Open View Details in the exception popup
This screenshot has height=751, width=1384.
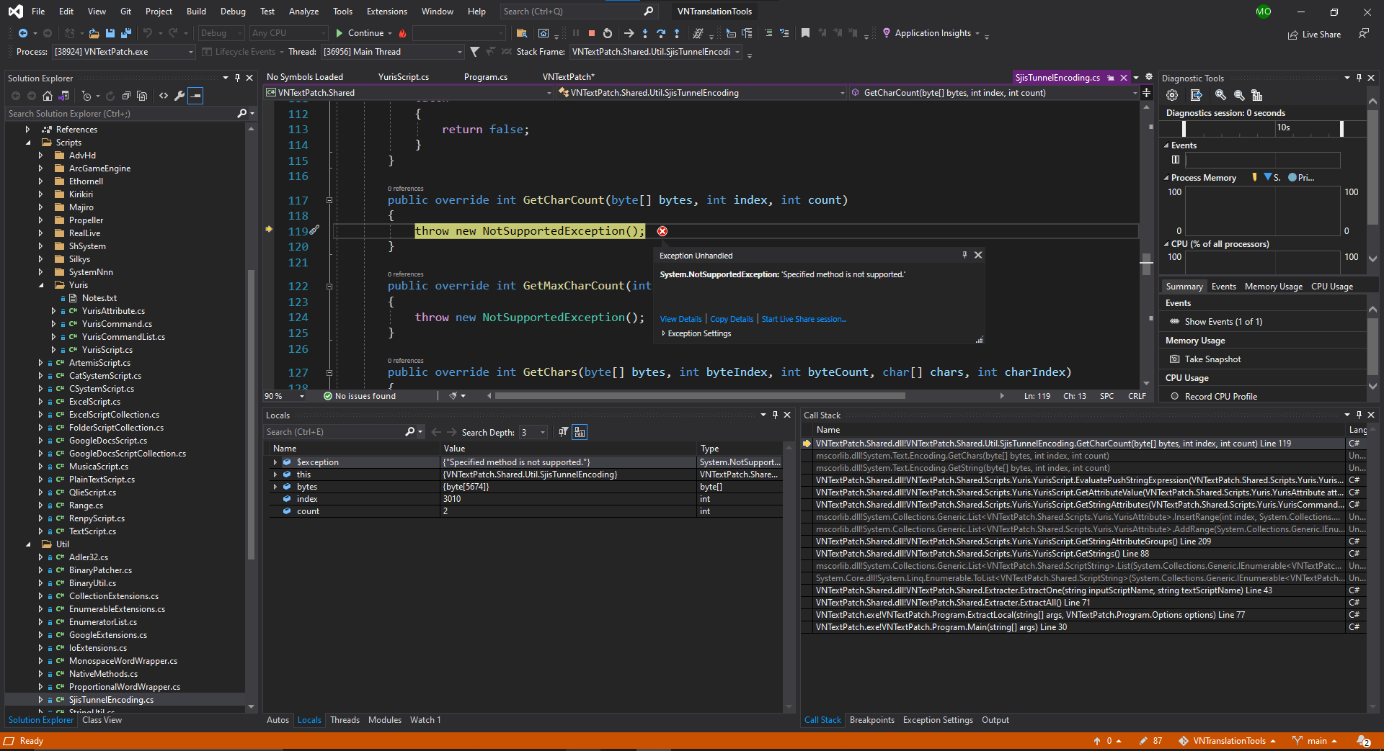click(680, 319)
